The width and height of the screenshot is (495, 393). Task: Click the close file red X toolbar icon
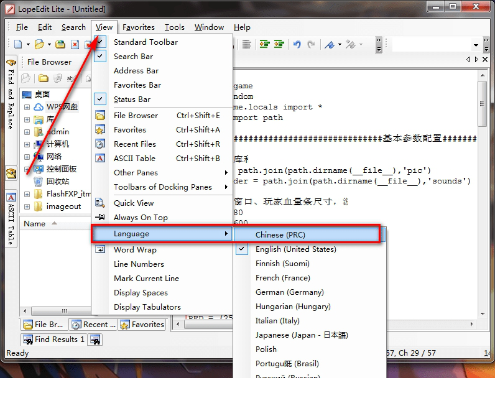coord(75,45)
